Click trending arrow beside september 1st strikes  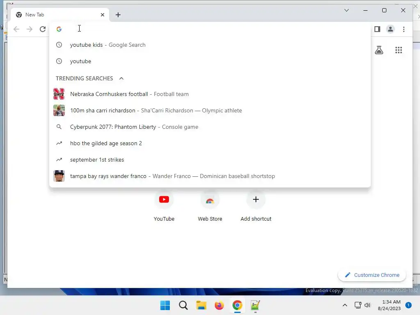pyautogui.click(x=59, y=160)
